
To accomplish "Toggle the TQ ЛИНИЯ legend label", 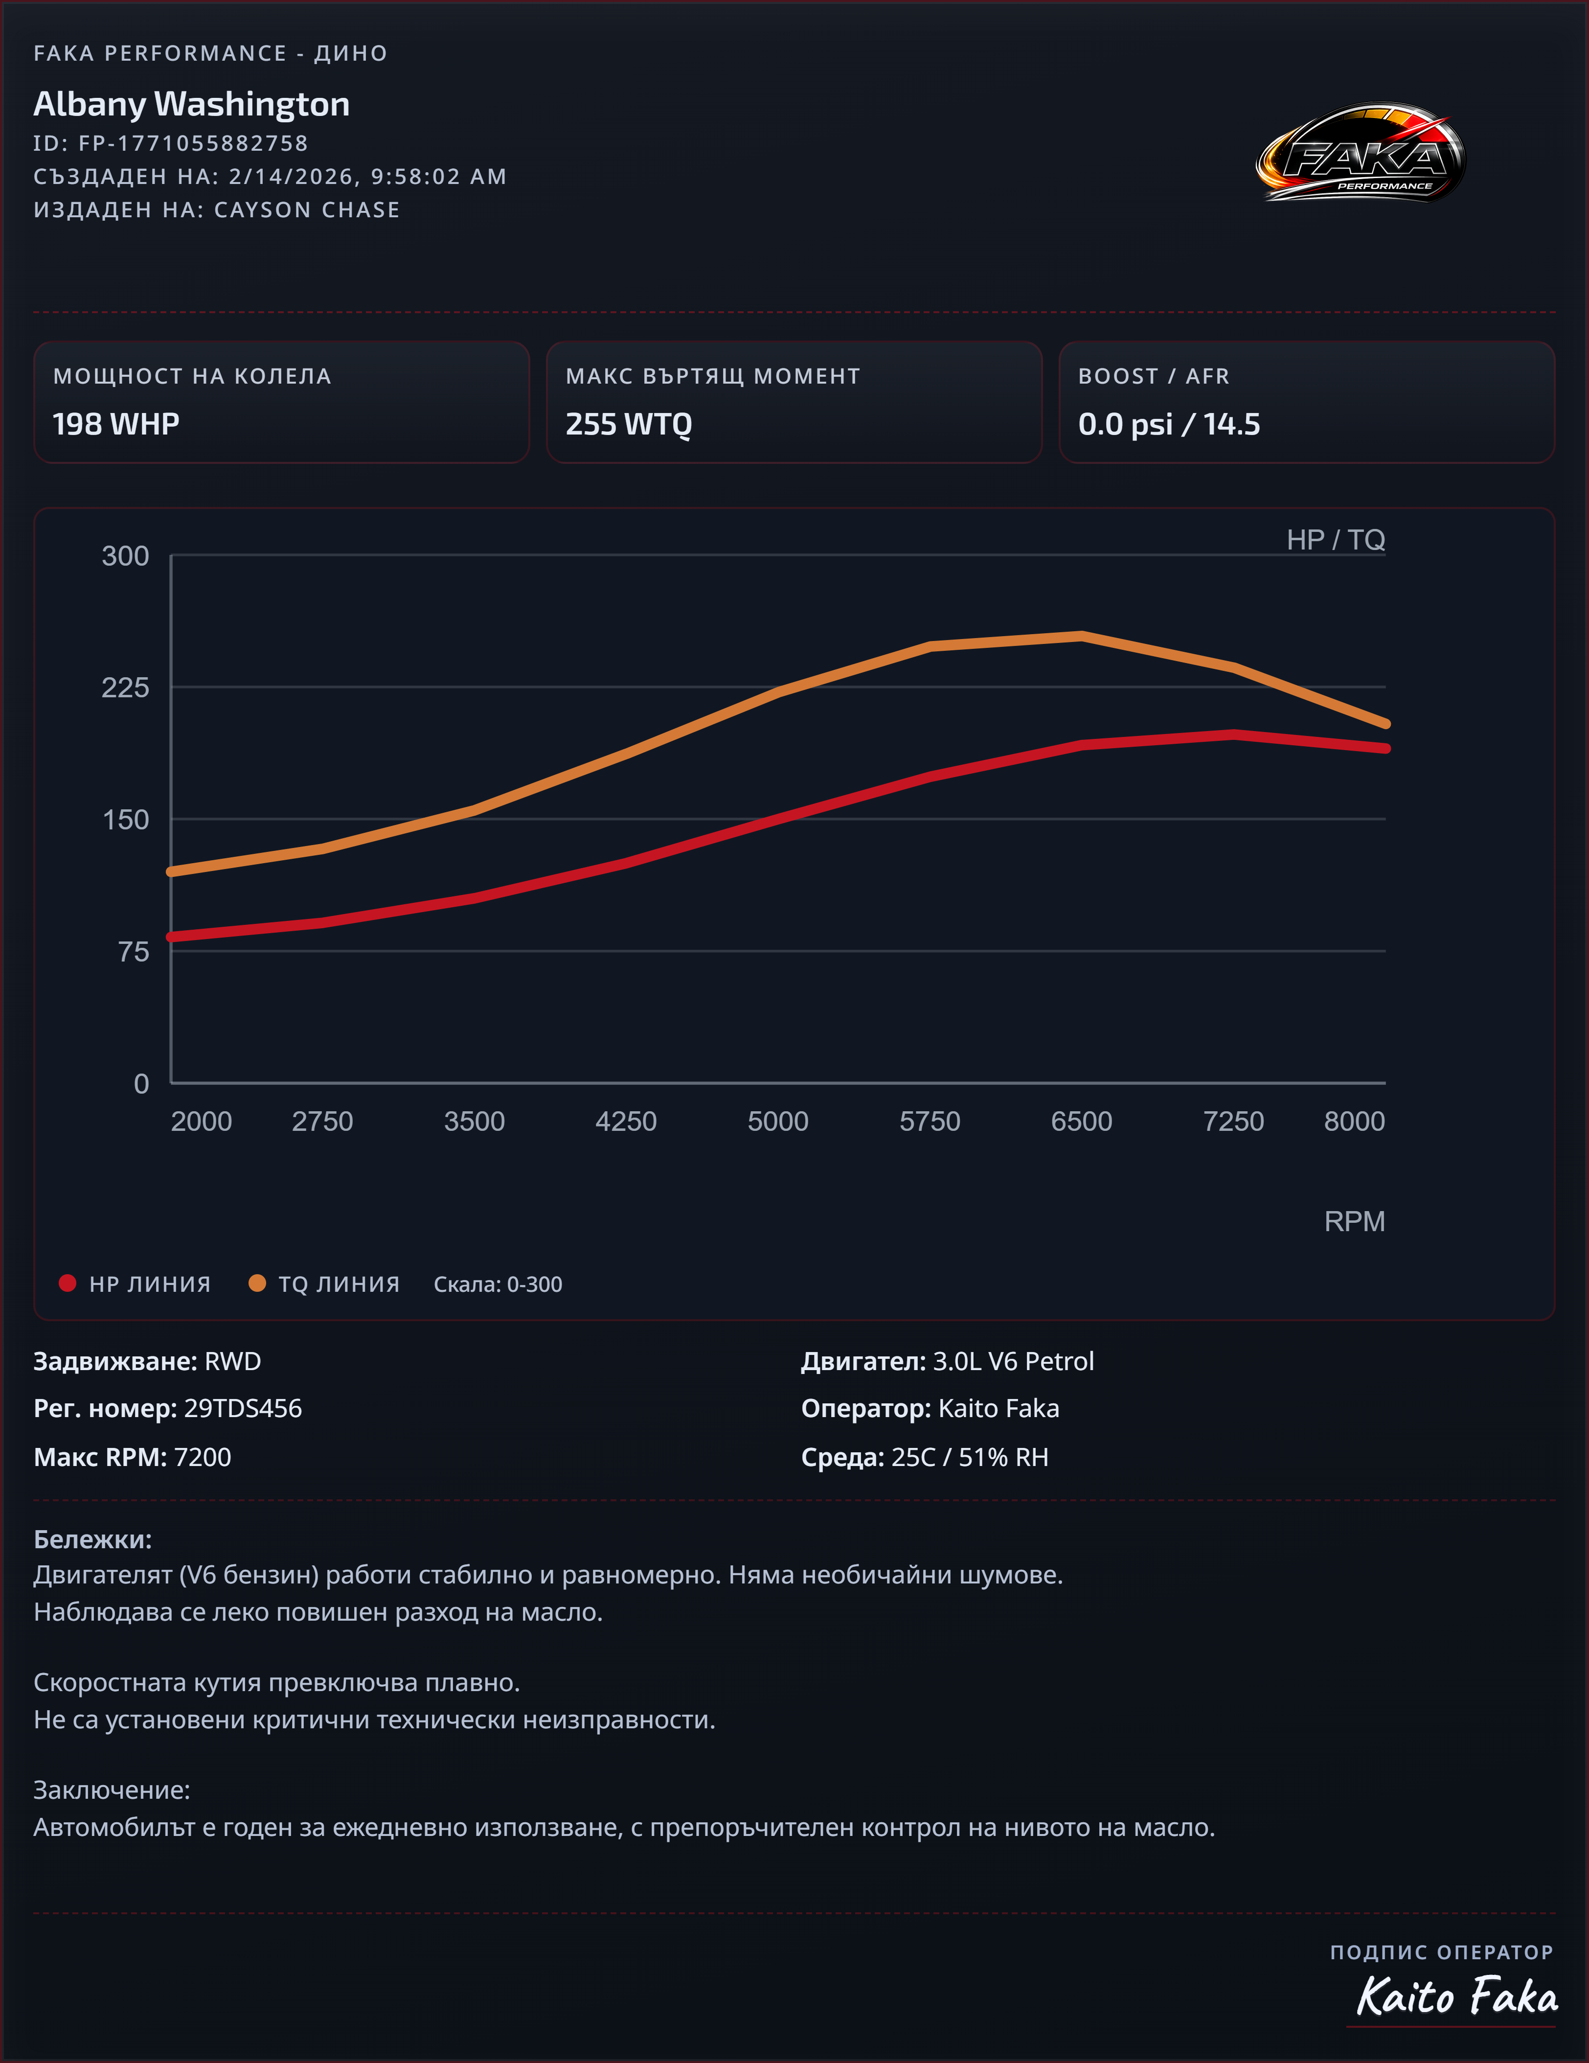I will click(x=339, y=1284).
